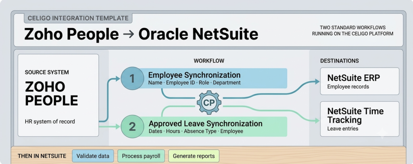Open the NetSuite Time Tracking destination card

(x=359, y=119)
